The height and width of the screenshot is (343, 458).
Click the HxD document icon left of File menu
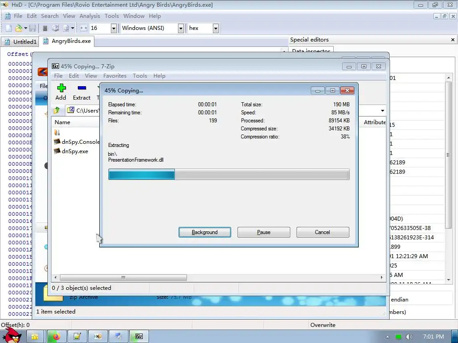(x=8, y=16)
